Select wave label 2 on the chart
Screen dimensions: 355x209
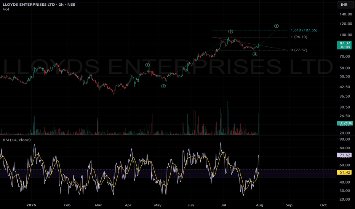point(163,86)
